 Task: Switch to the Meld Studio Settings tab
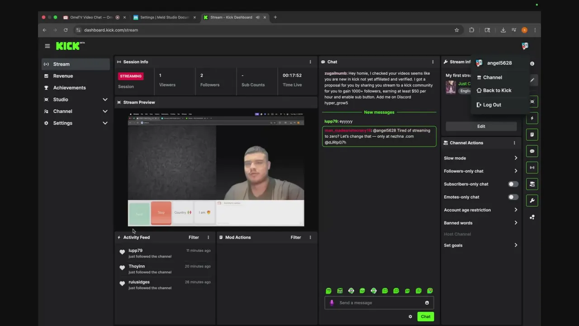click(165, 17)
